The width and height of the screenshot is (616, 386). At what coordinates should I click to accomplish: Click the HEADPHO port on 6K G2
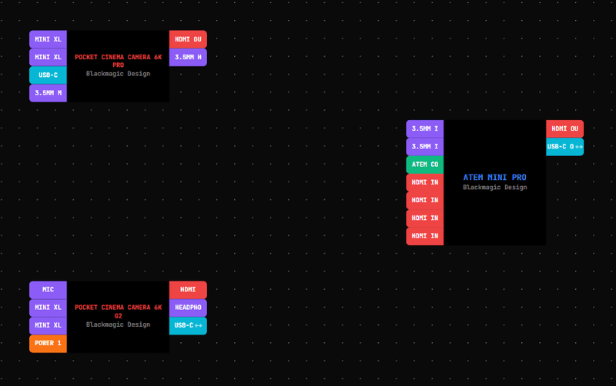pyautogui.click(x=188, y=308)
